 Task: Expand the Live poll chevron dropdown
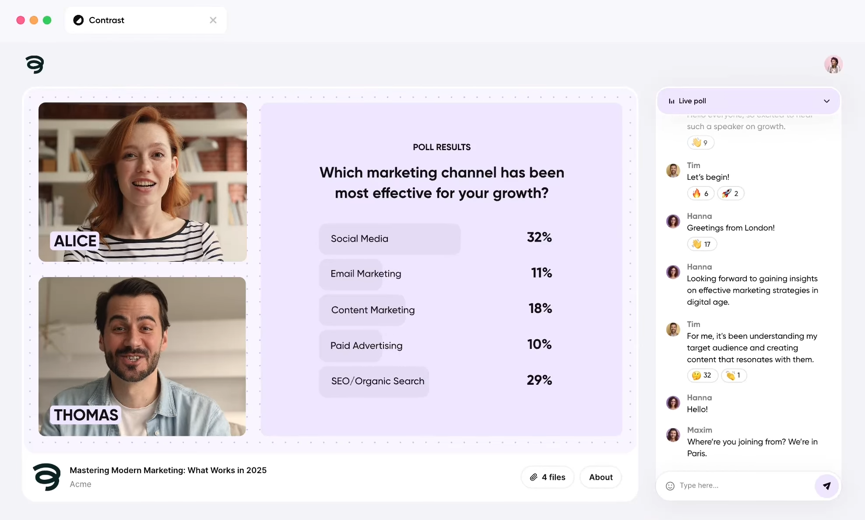826,101
